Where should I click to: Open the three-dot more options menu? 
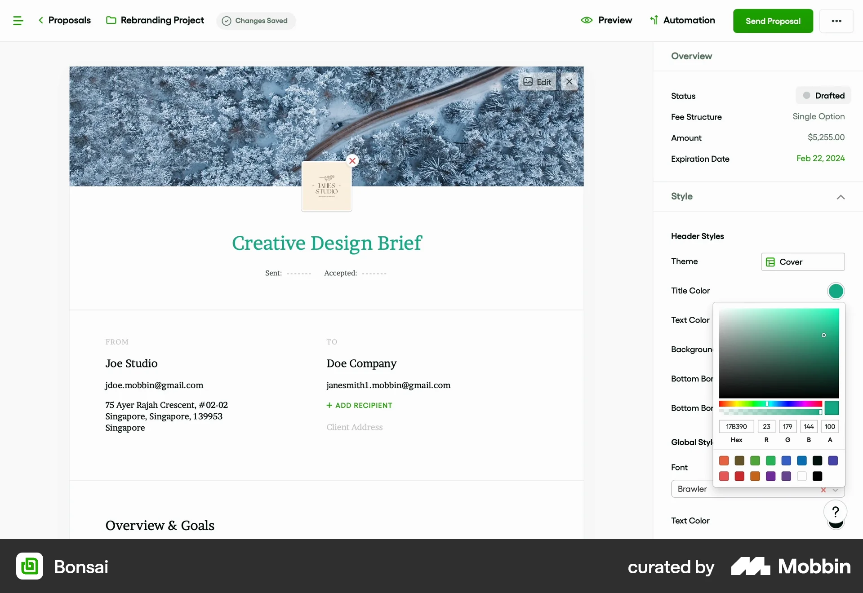pyautogui.click(x=836, y=21)
